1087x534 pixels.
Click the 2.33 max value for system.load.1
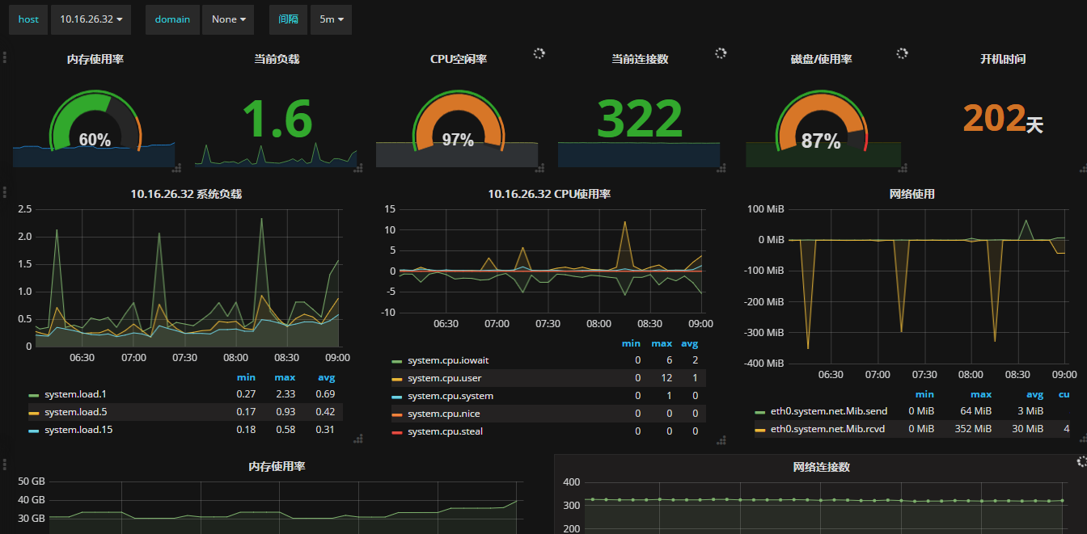coord(285,394)
